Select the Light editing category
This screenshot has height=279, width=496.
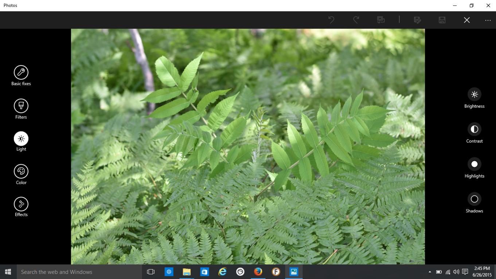[x=21, y=139]
